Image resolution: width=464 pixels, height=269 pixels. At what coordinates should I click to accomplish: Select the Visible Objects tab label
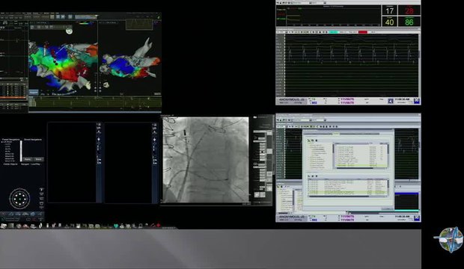10,164
